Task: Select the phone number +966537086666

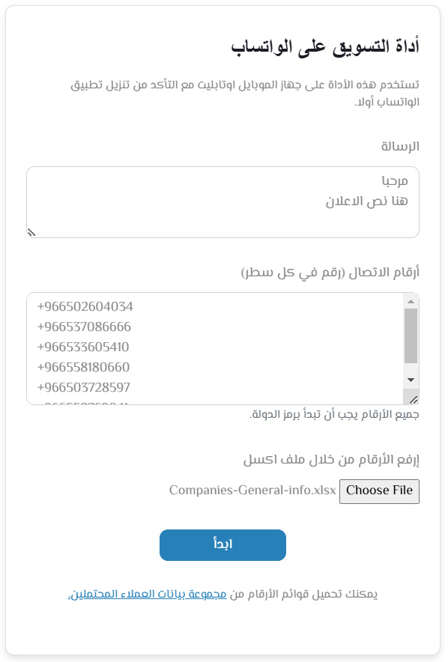Action: point(84,327)
